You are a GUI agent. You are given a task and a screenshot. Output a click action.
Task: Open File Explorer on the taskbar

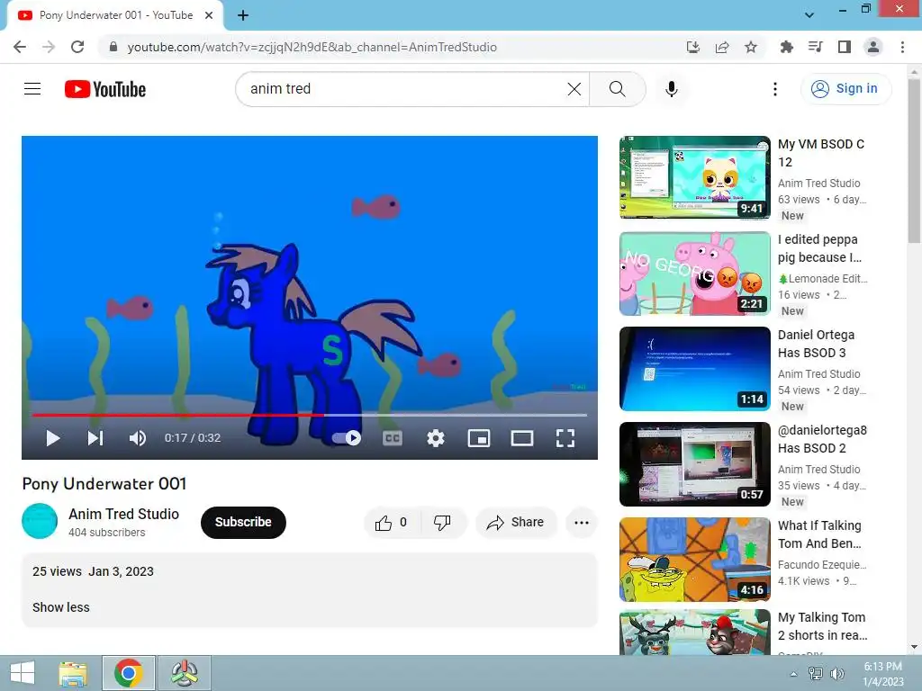73,673
